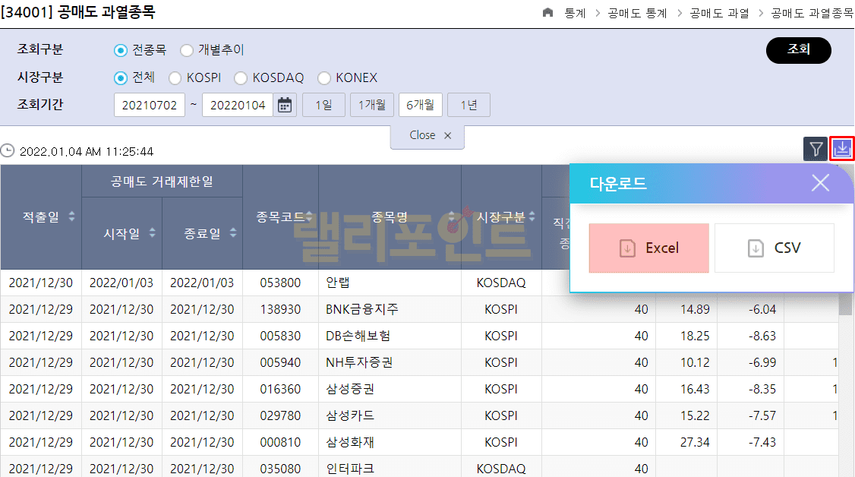
Task: Collapse the search panel with Close tab
Action: click(427, 136)
